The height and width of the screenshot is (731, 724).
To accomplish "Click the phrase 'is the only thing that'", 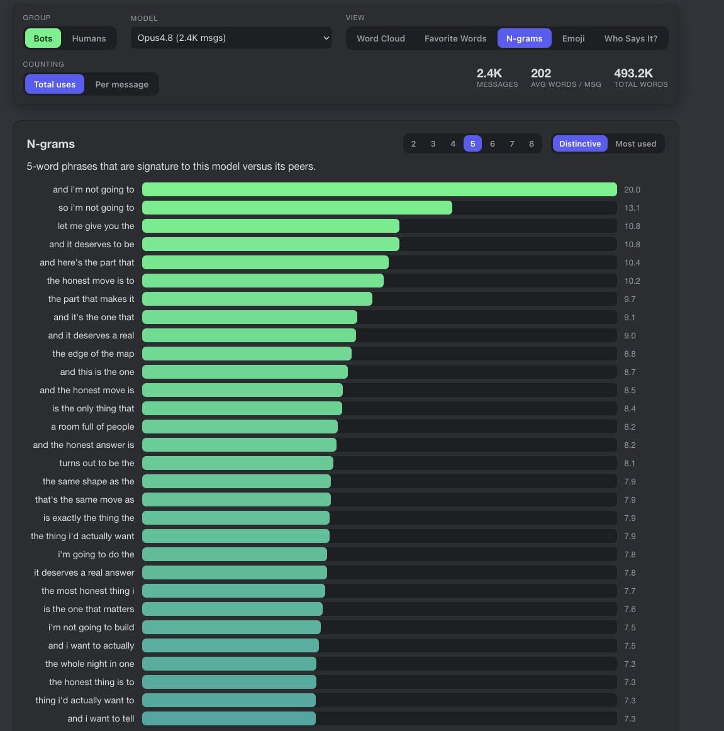I will tap(93, 408).
